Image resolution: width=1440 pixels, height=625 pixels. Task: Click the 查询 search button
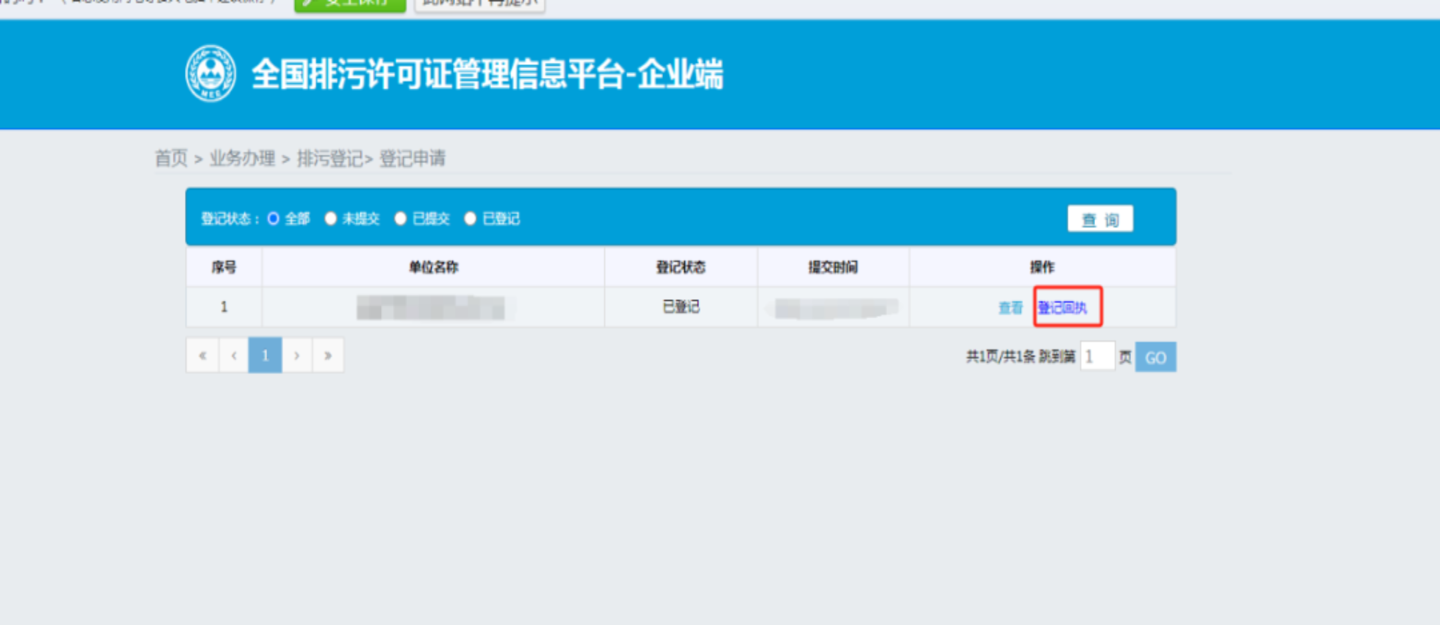1099,219
